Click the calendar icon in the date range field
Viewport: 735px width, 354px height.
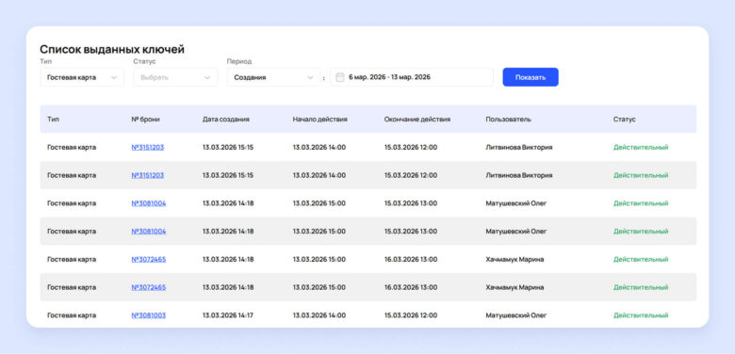coord(340,77)
